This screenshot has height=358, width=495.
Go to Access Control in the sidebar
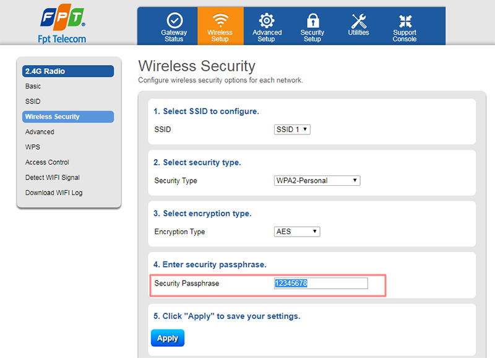(47, 162)
